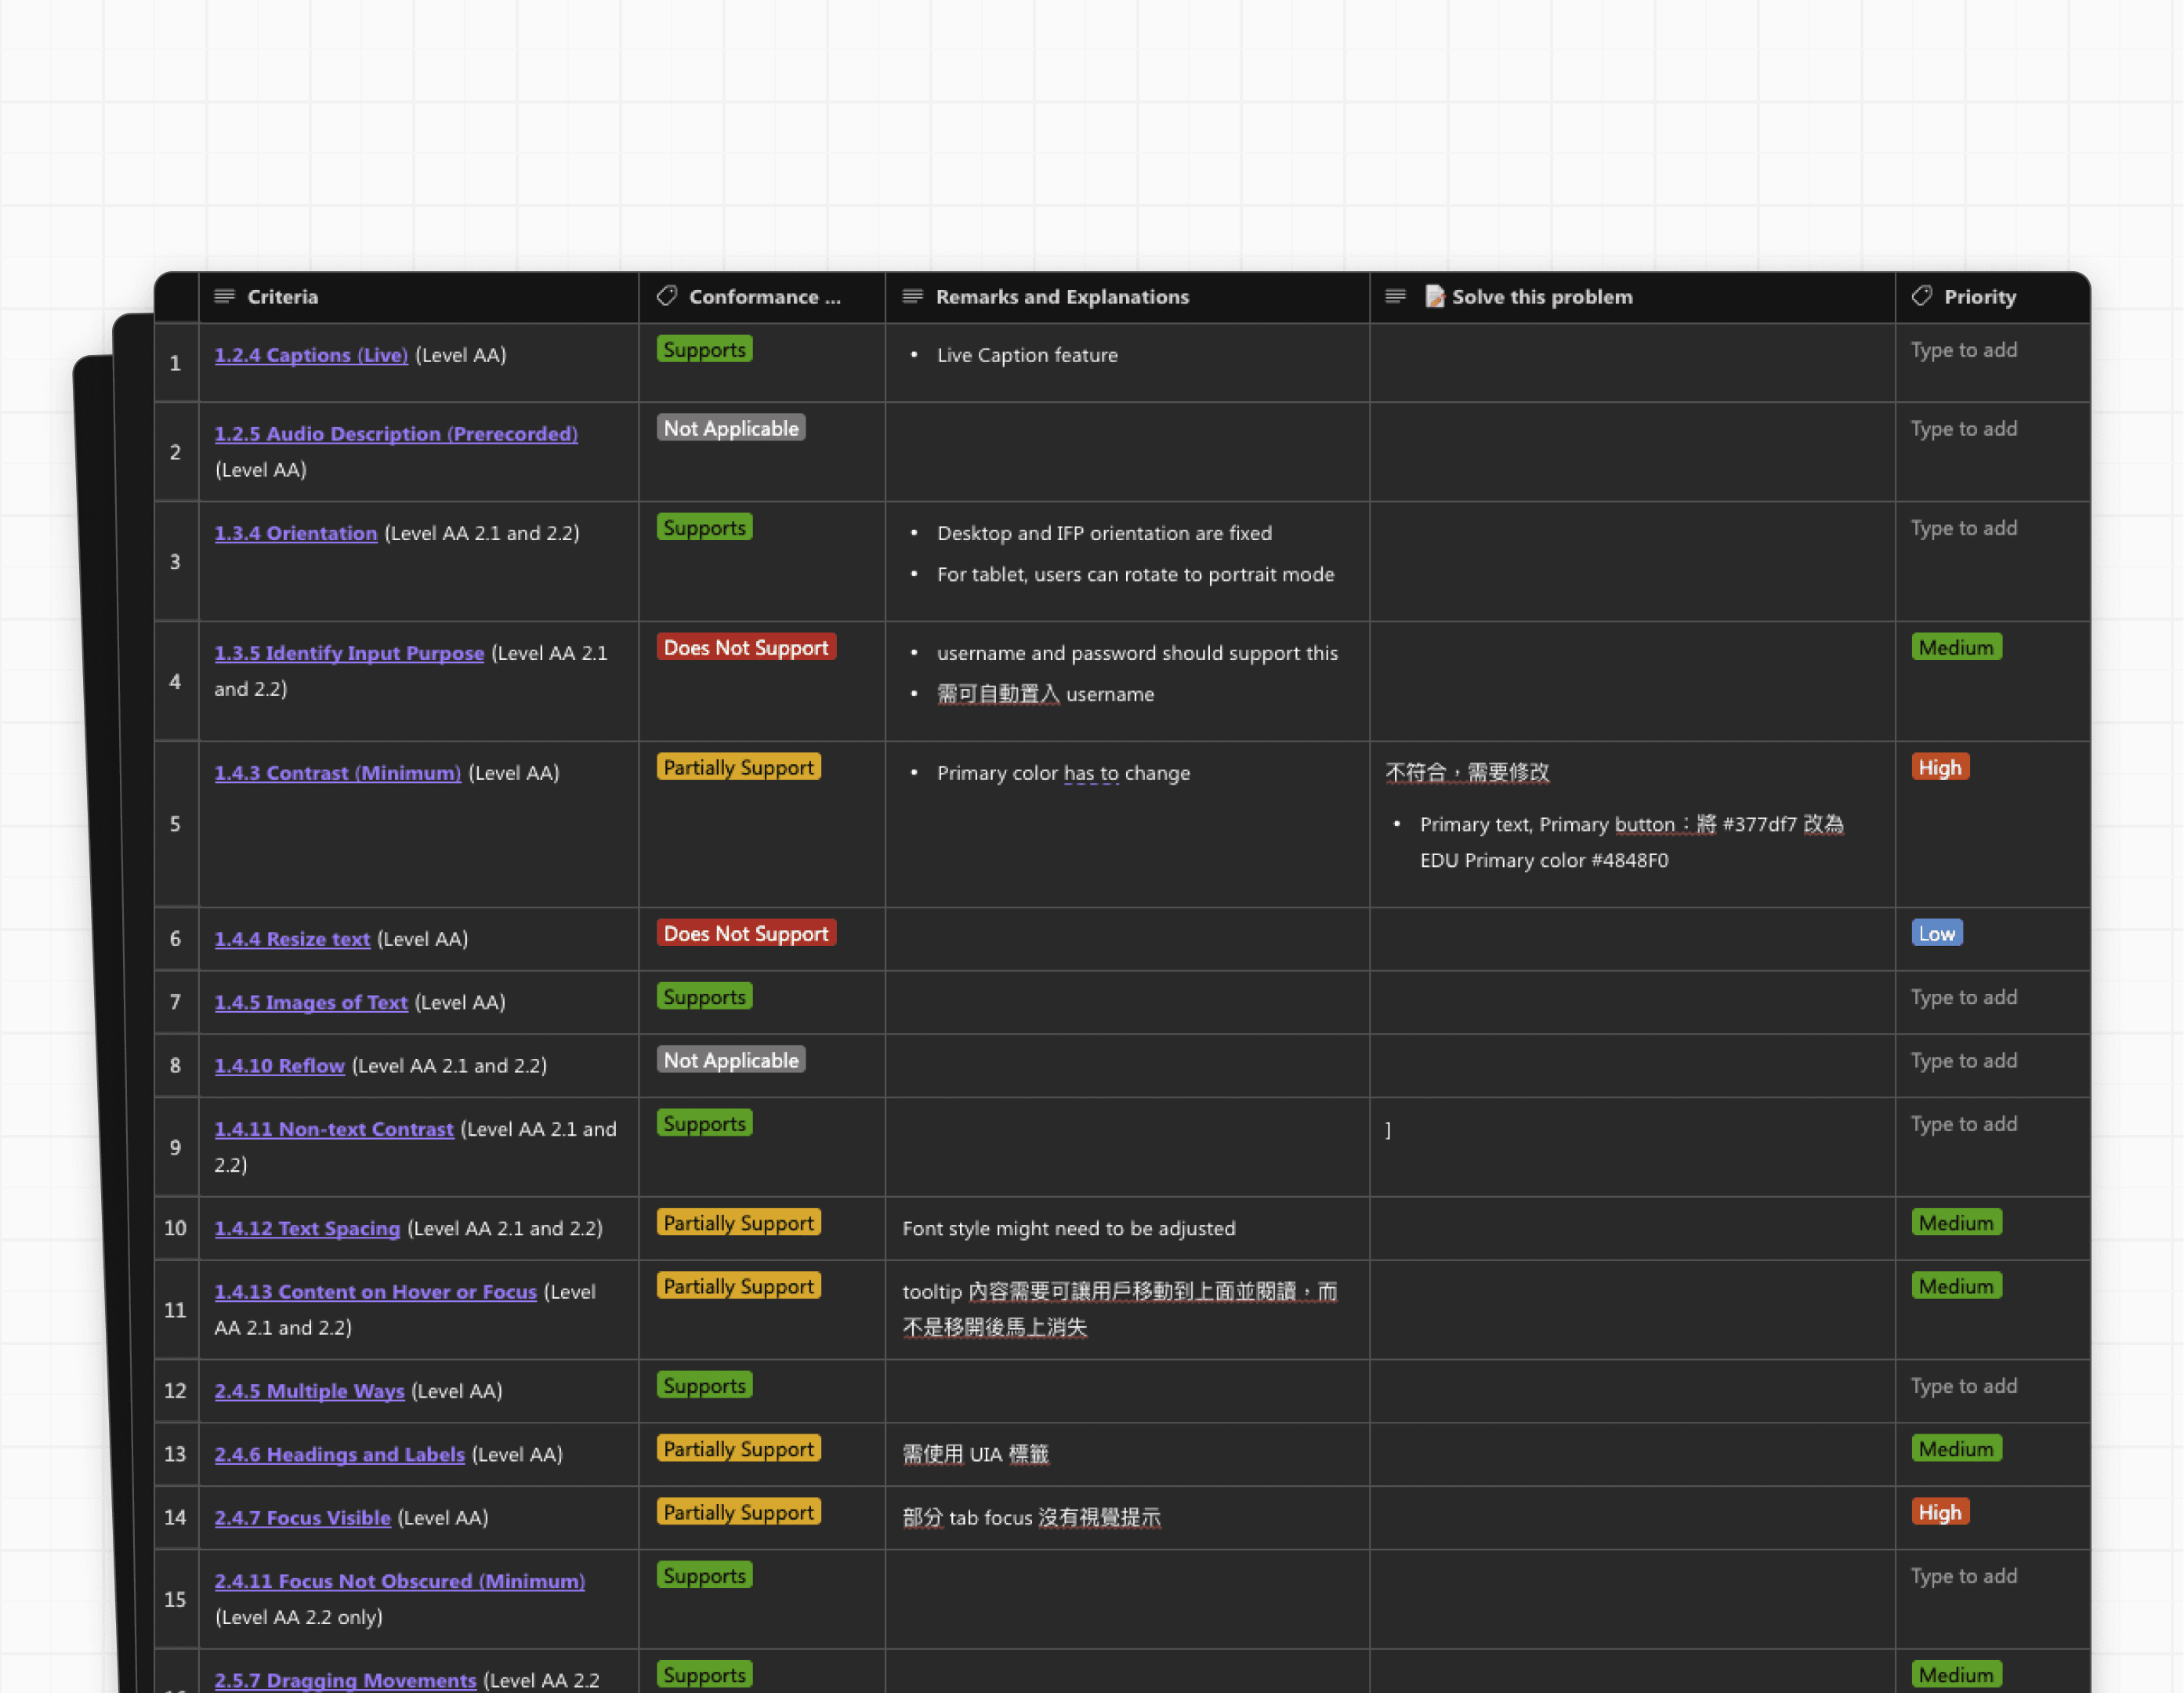Click the tag icon beside Conformance header

coord(667,296)
